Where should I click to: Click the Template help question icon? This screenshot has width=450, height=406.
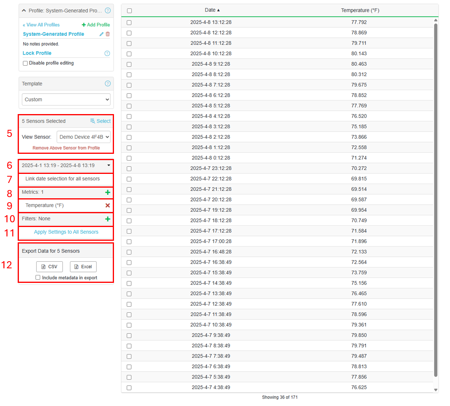click(x=108, y=84)
